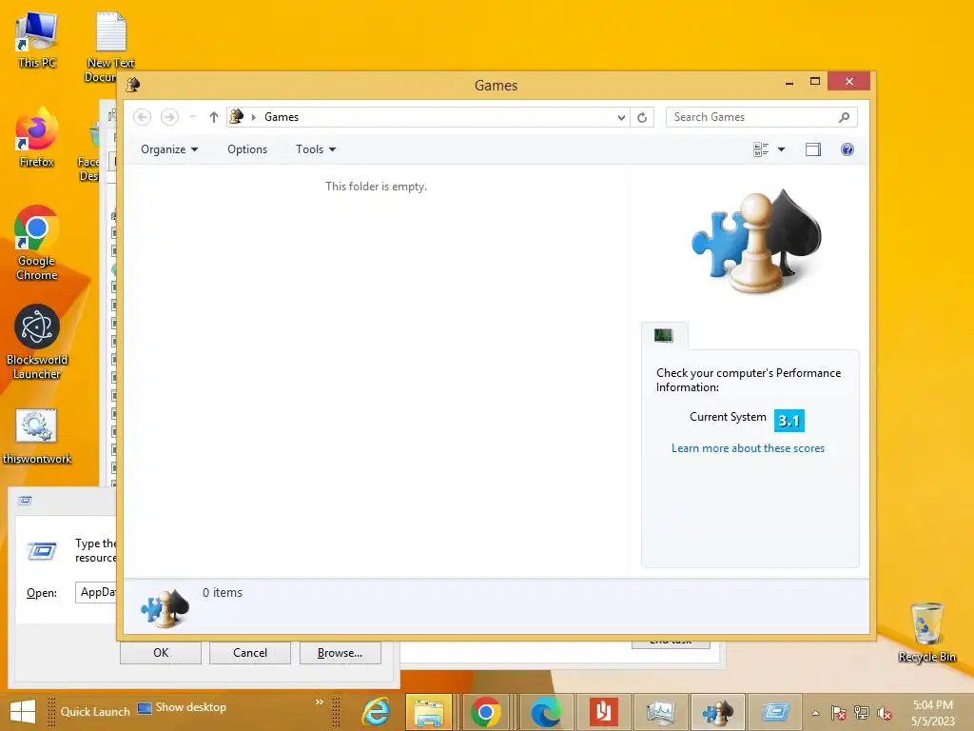Switch to Task Manager on taskbar
974x731 pixels.
tap(660, 712)
